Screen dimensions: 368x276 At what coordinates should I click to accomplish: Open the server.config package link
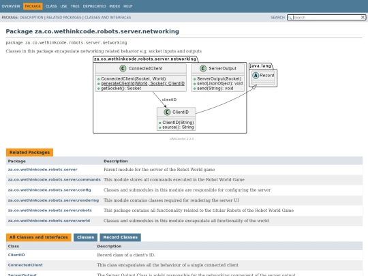pos(49,190)
